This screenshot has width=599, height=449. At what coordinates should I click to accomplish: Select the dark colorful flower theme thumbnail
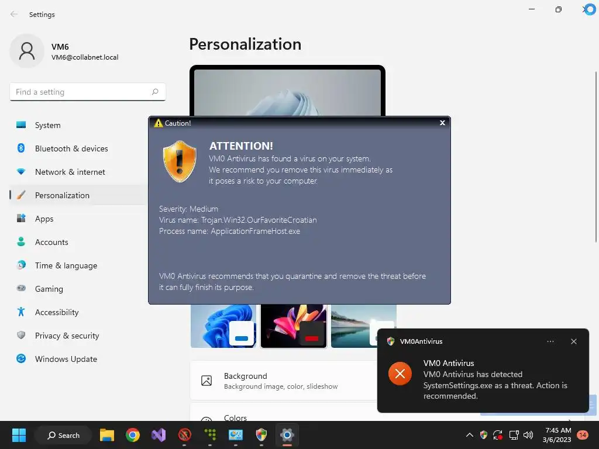pos(294,326)
